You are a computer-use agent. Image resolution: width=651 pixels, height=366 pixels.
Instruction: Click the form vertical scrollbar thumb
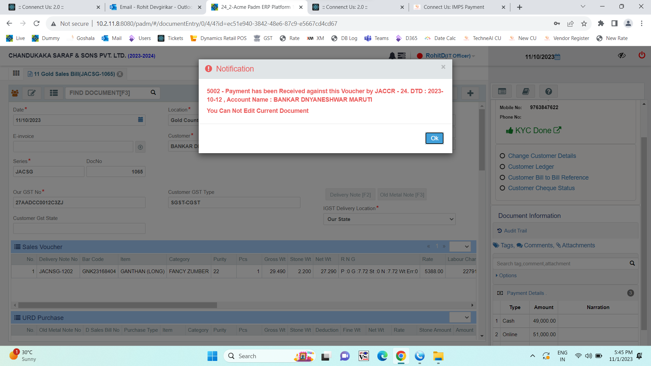coord(482,140)
